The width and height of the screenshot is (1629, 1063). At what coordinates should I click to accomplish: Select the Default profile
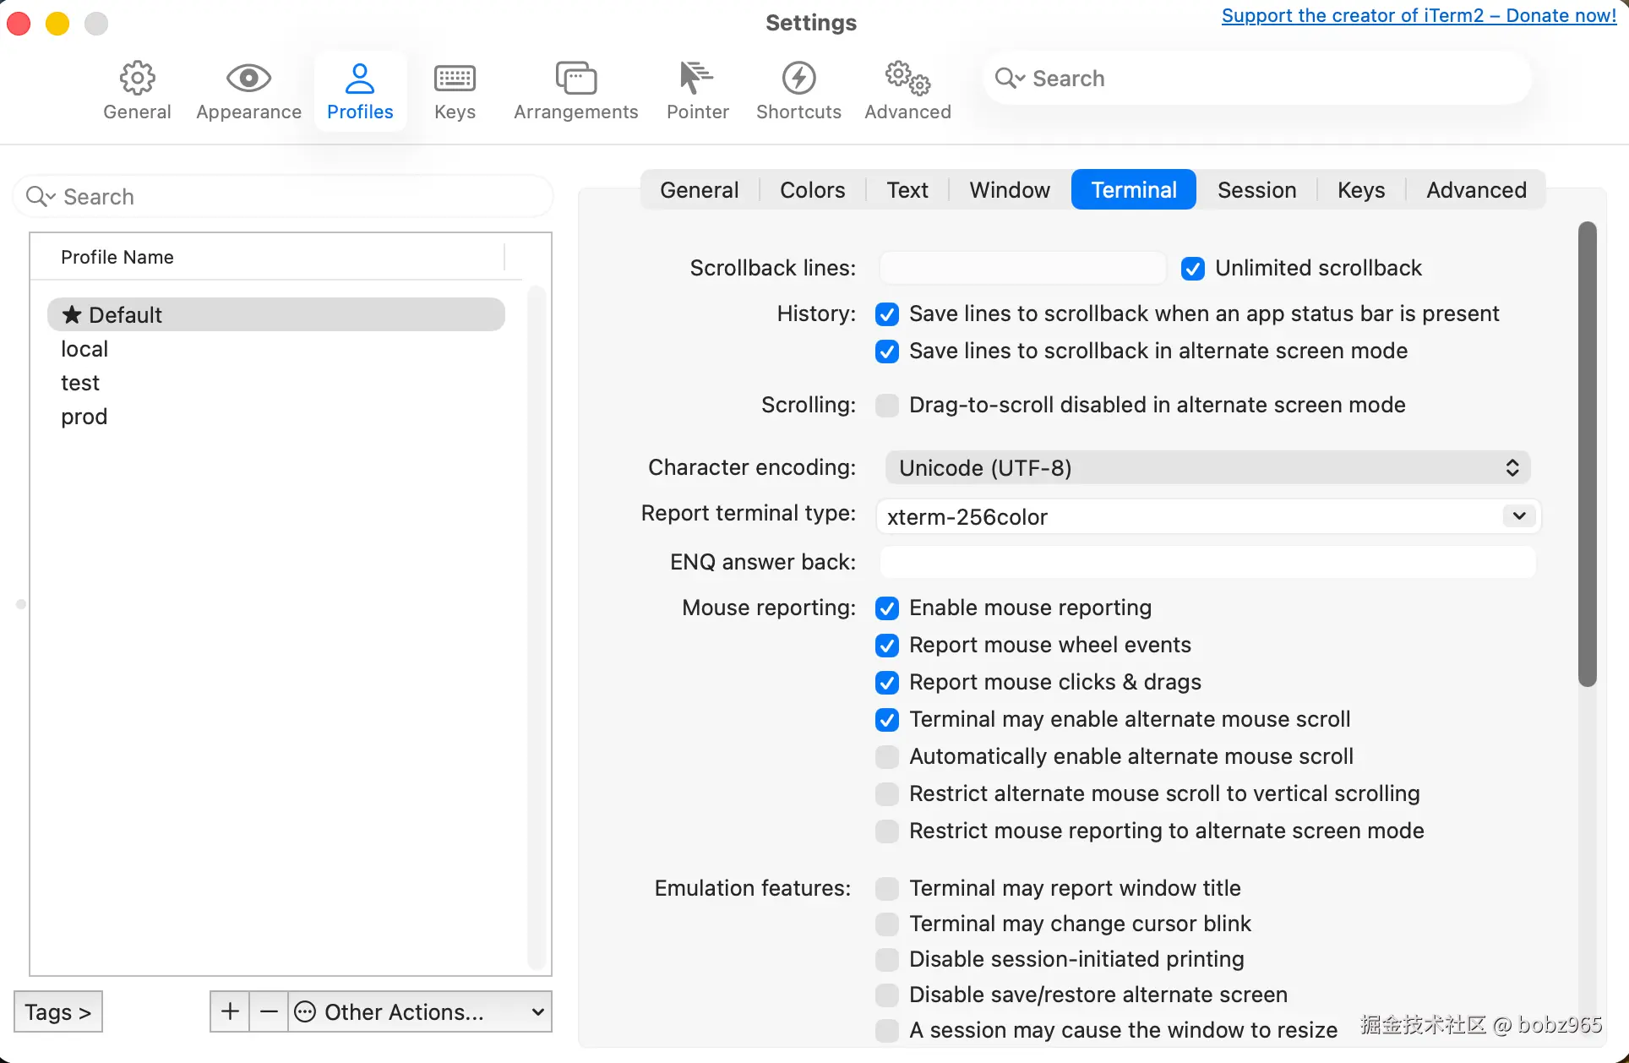pyautogui.click(x=276, y=314)
